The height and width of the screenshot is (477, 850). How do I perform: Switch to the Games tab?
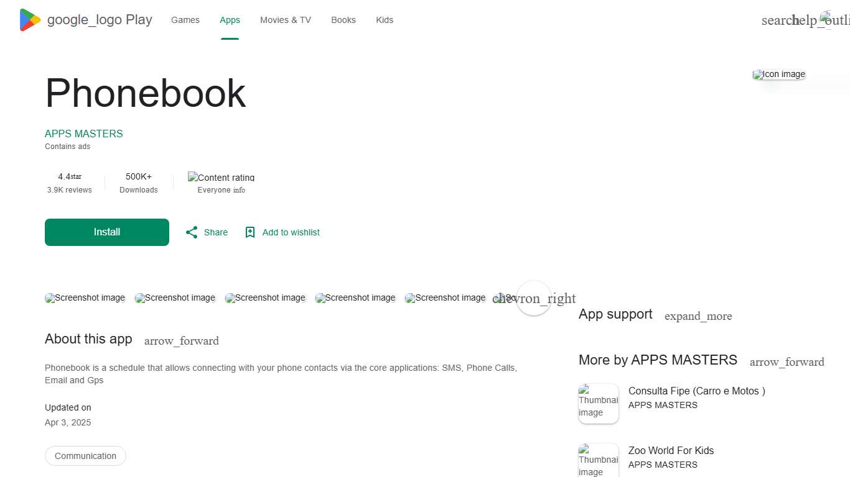tap(185, 19)
